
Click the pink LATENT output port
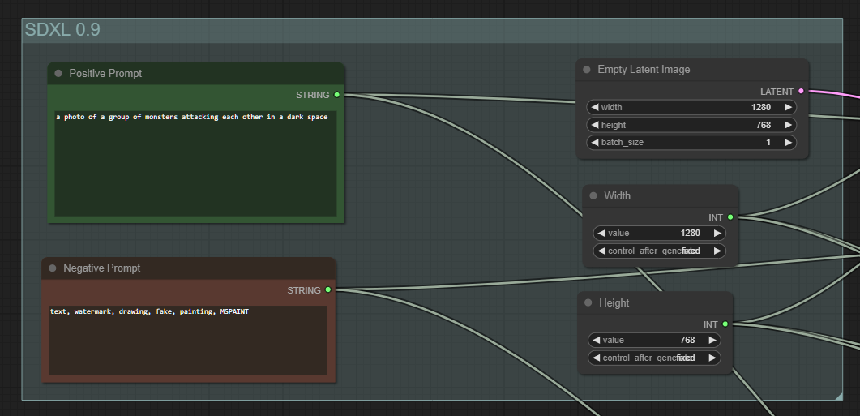click(801, 92)
